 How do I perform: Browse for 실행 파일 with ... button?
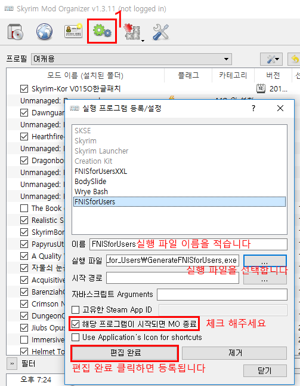click(x=265, y=261)
